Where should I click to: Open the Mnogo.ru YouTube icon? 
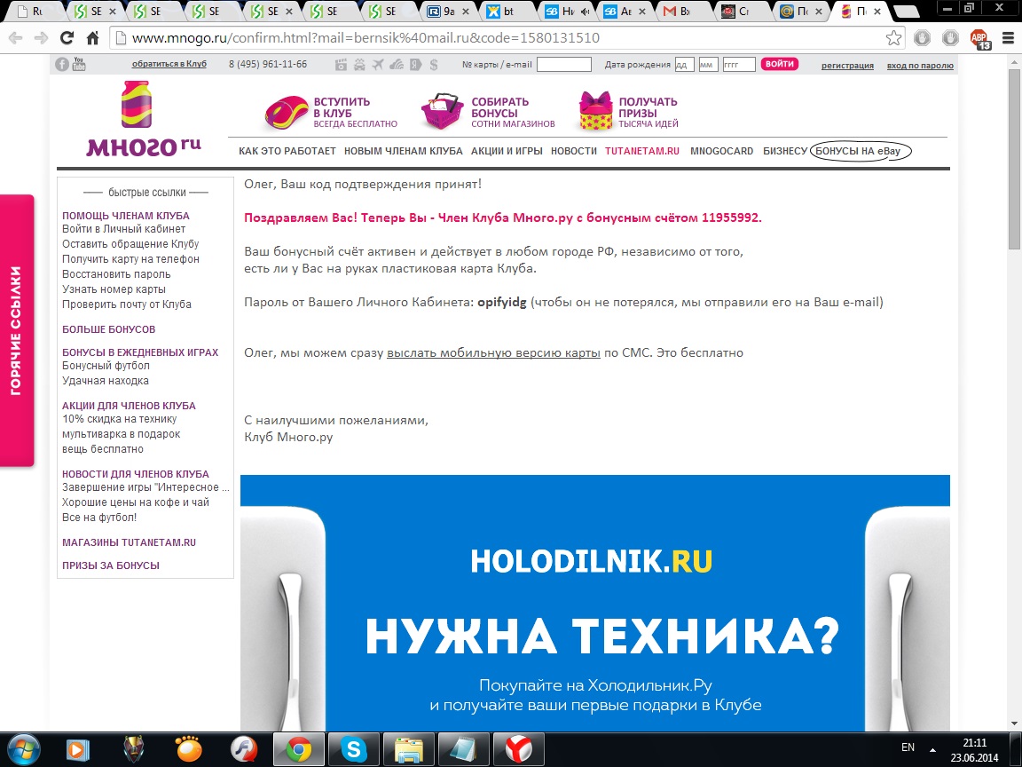[79, 64]
